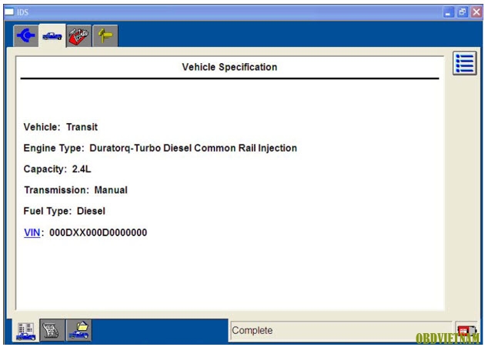The image size is (485, 347).
Task: Open the log viewer scroll sub-tab at bottom
Action: pos(52,330)
